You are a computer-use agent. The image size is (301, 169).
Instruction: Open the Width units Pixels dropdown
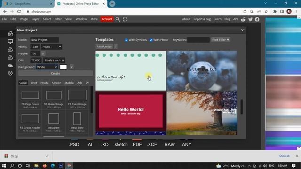[x=52, y=47]
